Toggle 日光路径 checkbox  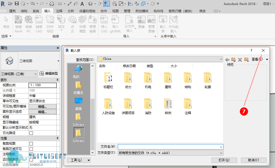point(31,133)
